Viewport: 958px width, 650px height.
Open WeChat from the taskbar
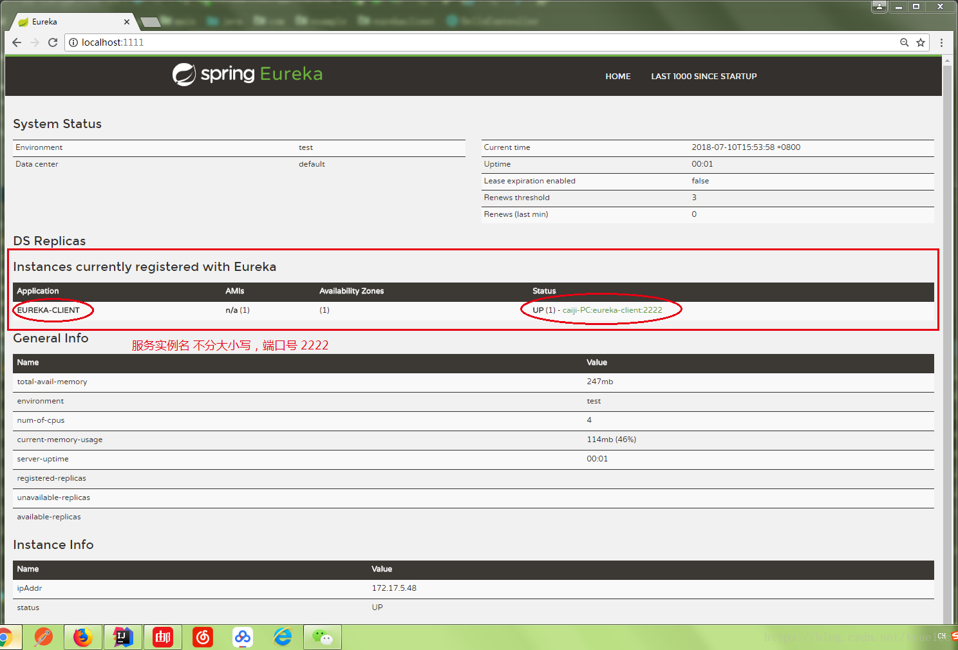click(x=323, y=638)
